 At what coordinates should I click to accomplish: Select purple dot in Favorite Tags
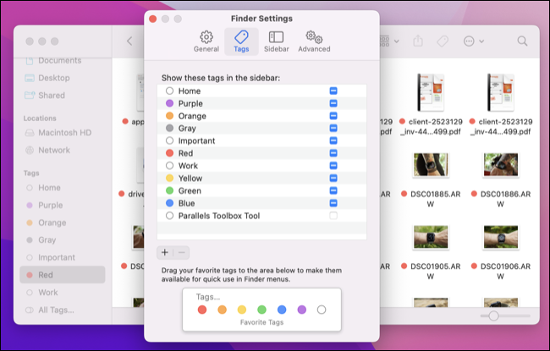302,310
